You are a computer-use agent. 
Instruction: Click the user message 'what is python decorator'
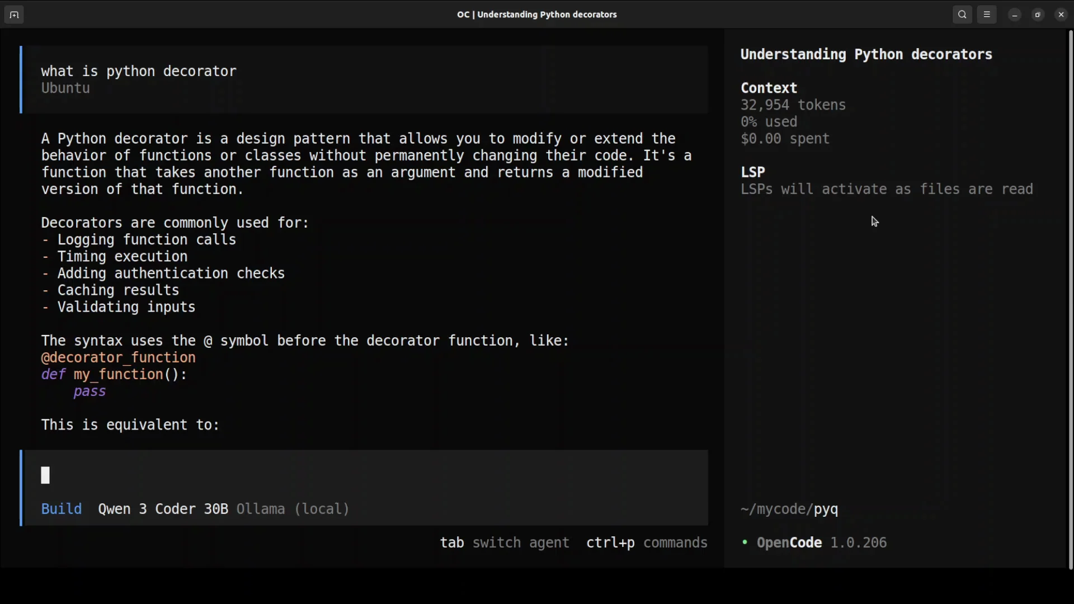coord(139,71)
